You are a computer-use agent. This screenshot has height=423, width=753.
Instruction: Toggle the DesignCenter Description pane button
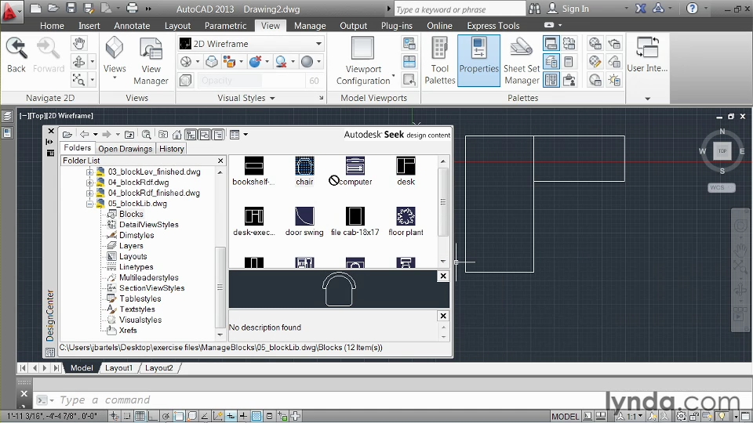point(218,135)
